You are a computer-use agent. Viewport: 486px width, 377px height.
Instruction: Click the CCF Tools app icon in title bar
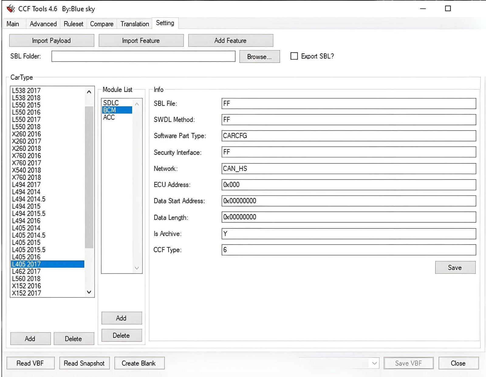(x=11, y=9)
